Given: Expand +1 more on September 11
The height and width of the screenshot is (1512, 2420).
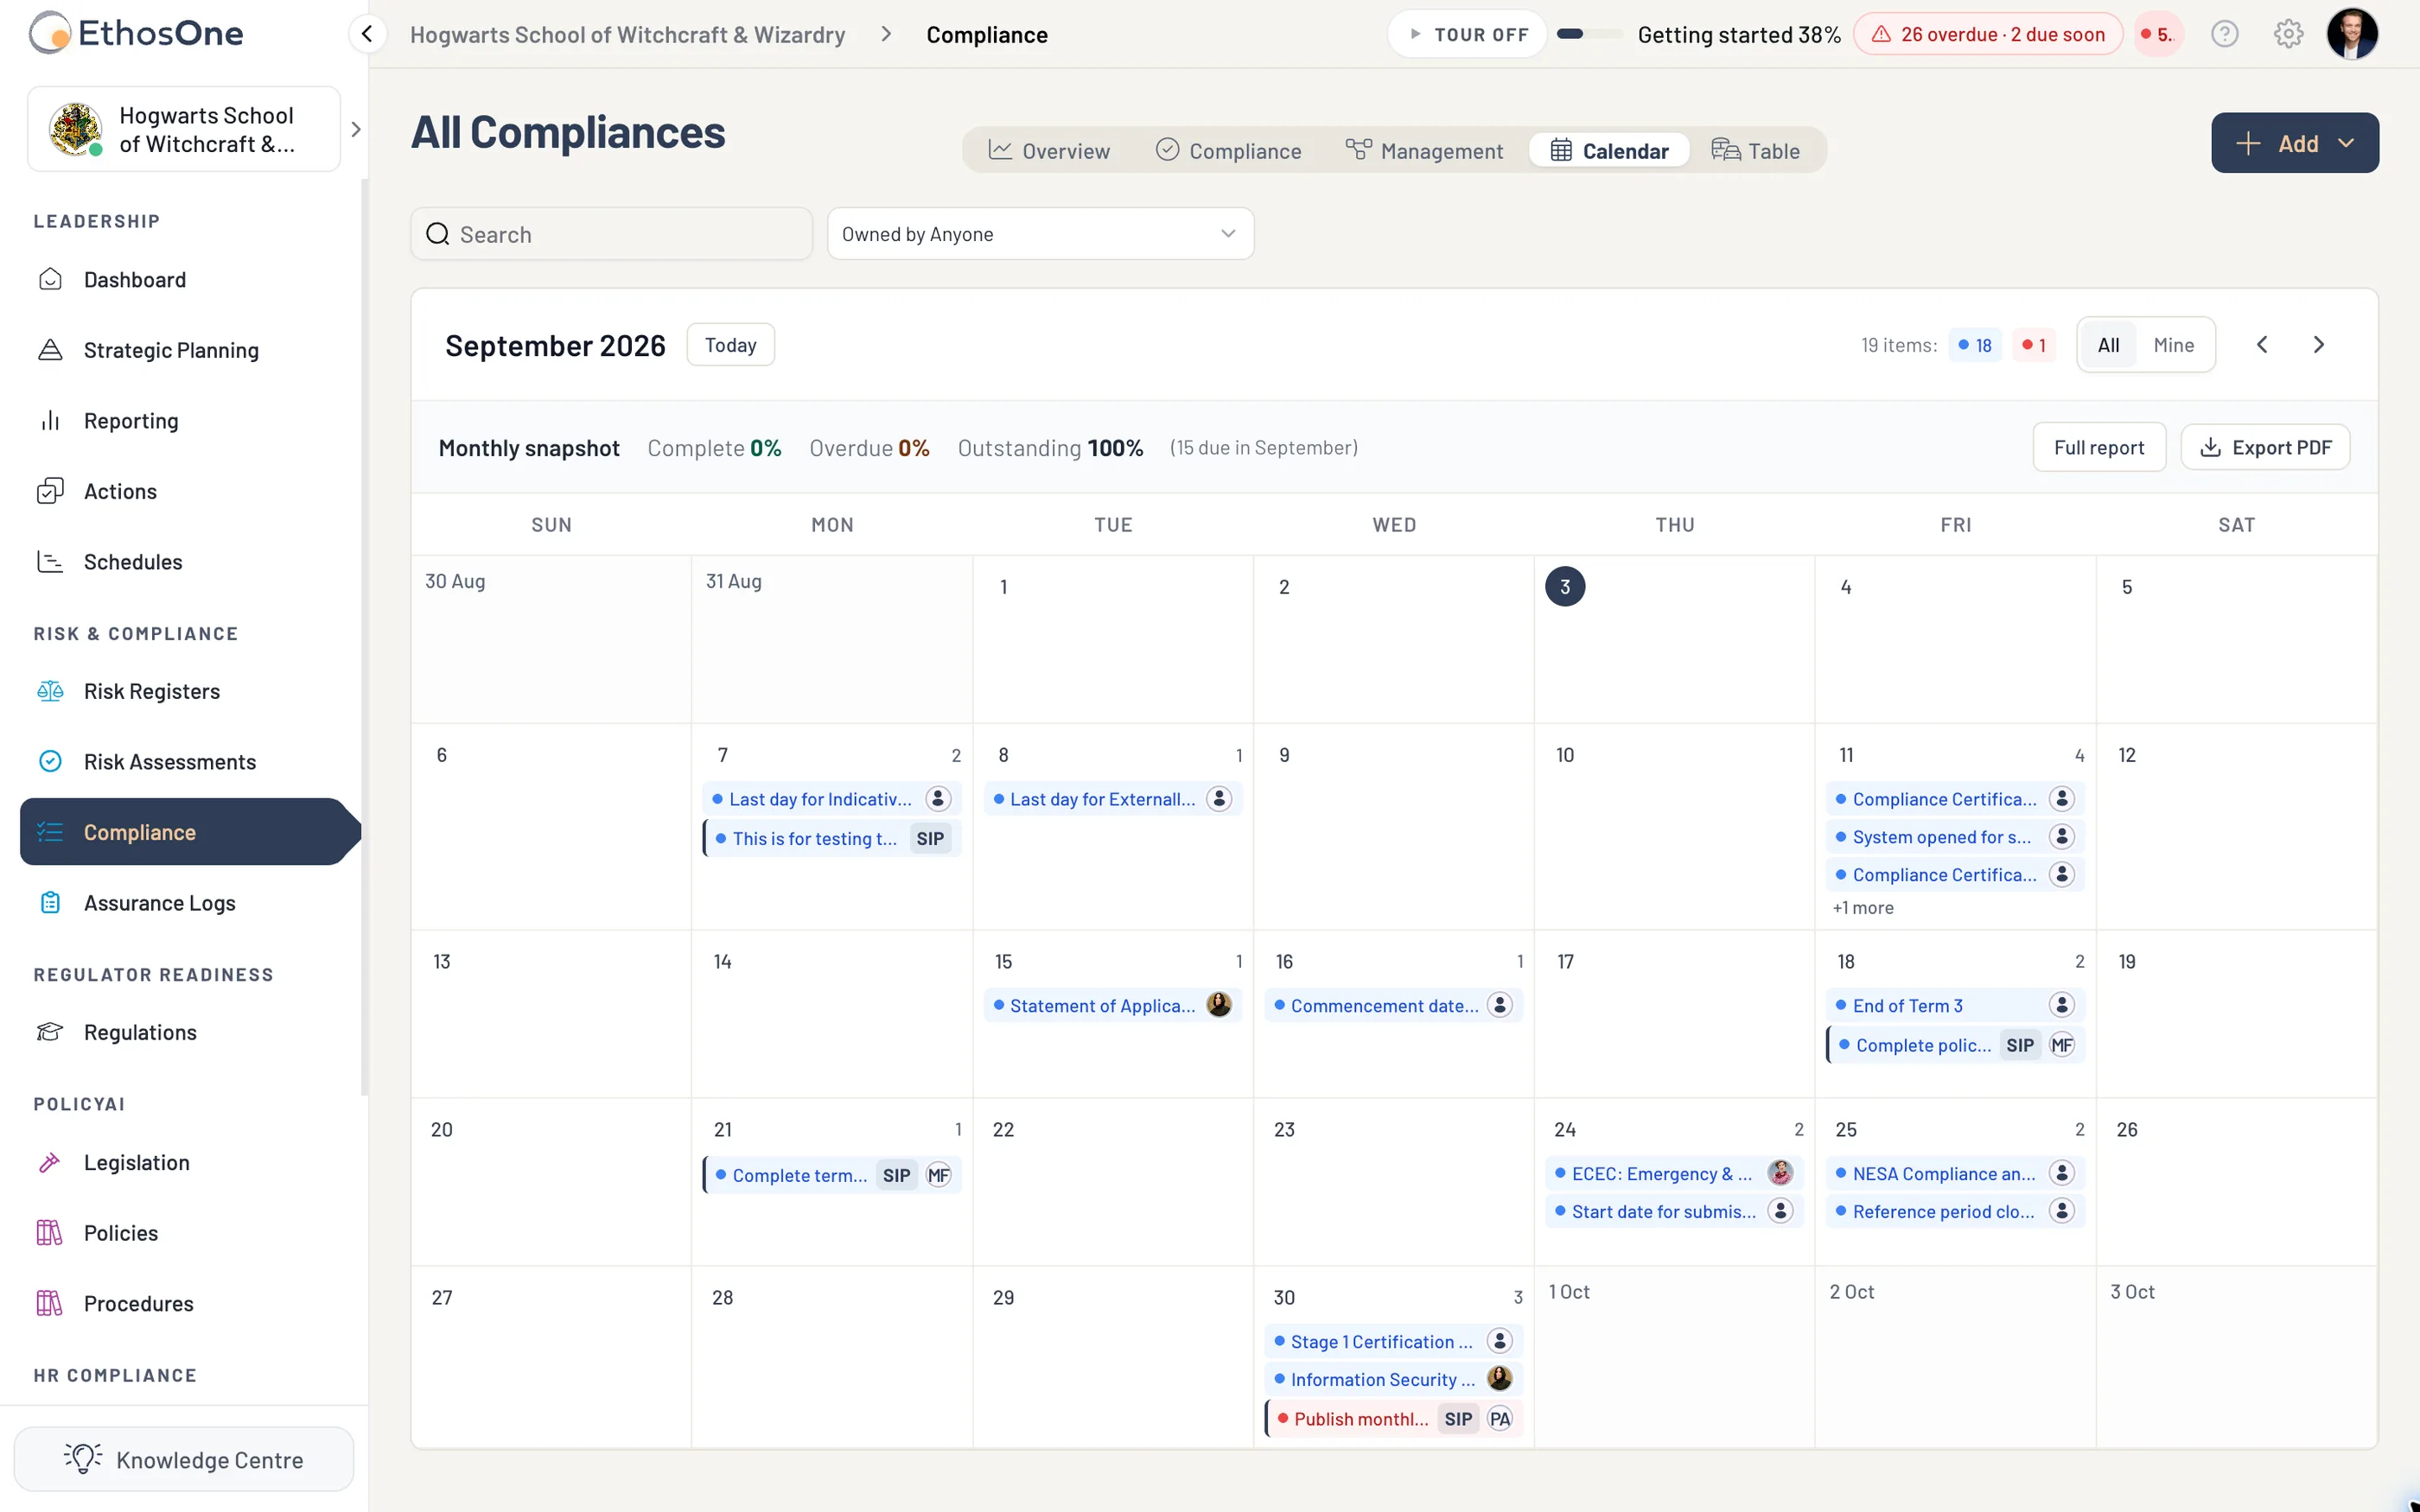Looking at the screenshot, I should pyautogui.click(x=1862, y=908).
